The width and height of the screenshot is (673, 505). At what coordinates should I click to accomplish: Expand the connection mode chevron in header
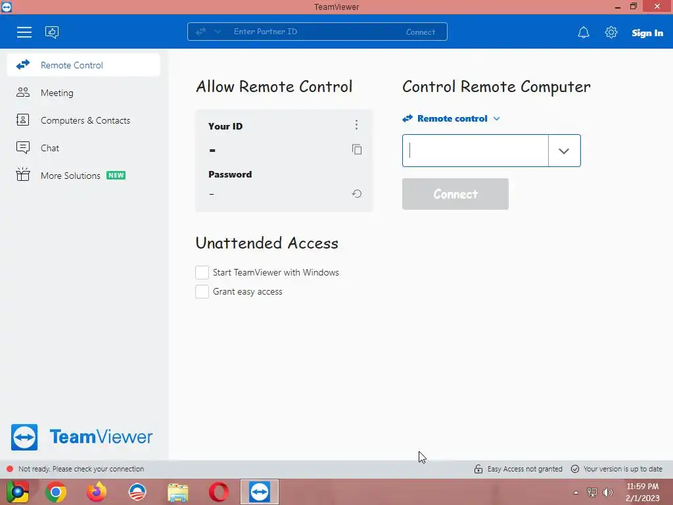[218, 32]
